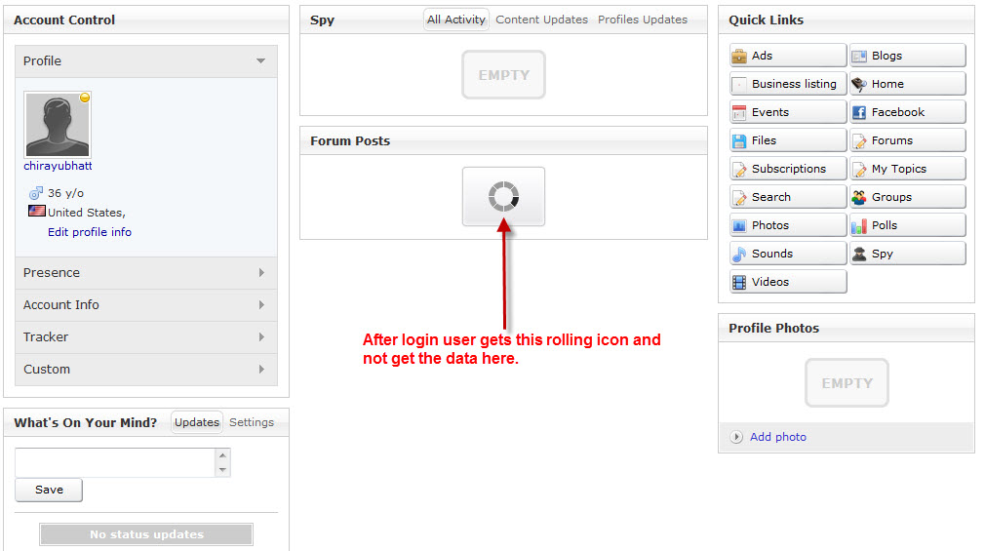985x551 pixels.
Task: Open the Facebook quick link button
Action: pyautogui.click(x=908, y=112)
